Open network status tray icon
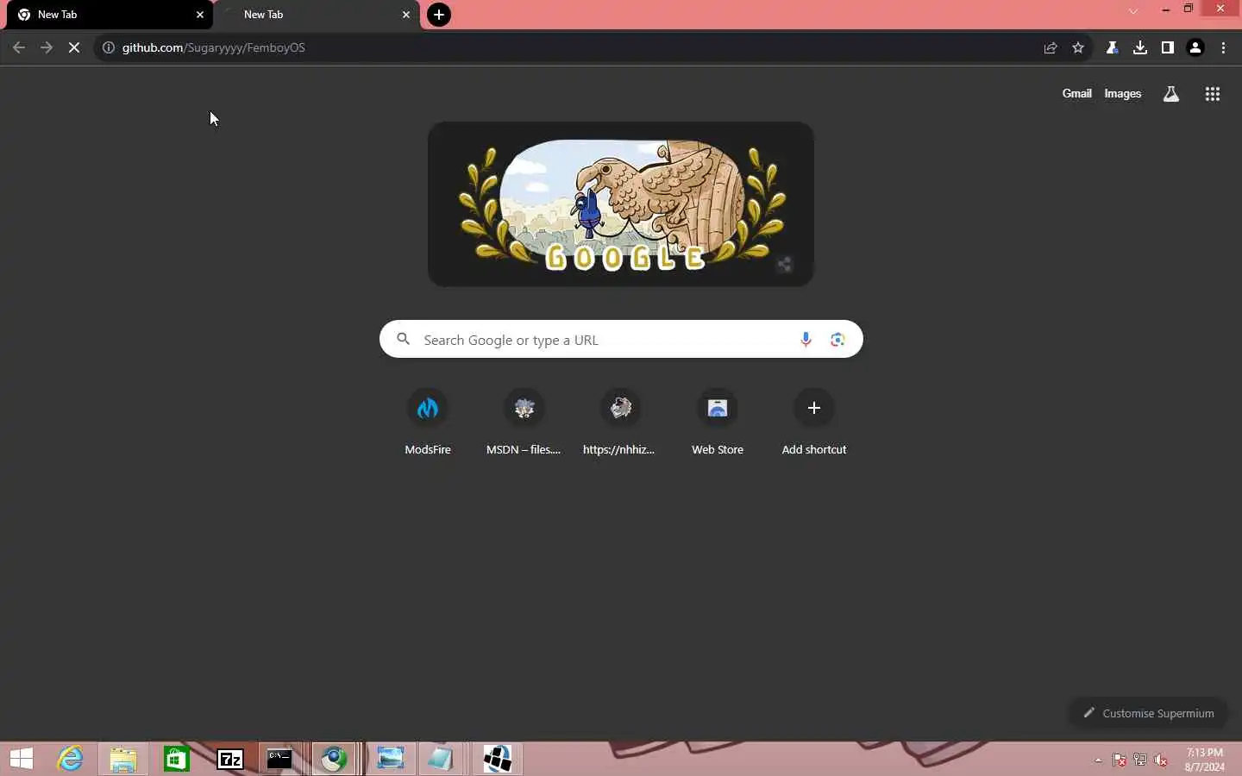The image size is (1242, 776). (1140, 760)
